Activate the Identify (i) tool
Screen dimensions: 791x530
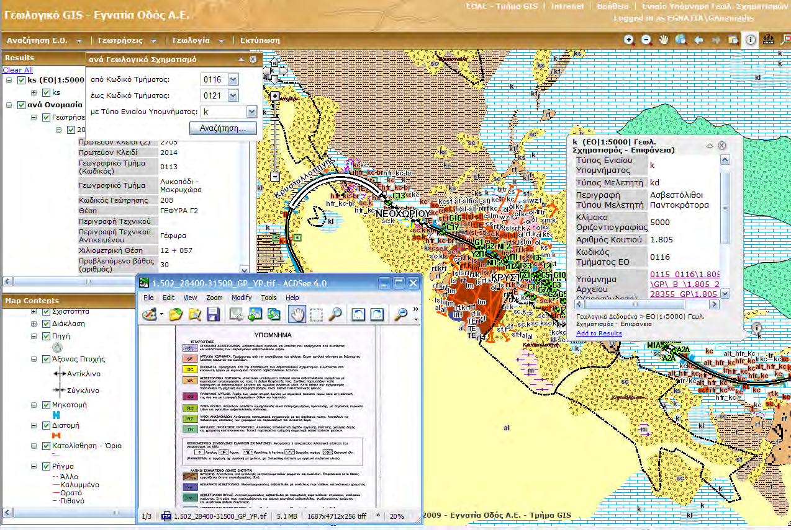click(x=750, y=40)
